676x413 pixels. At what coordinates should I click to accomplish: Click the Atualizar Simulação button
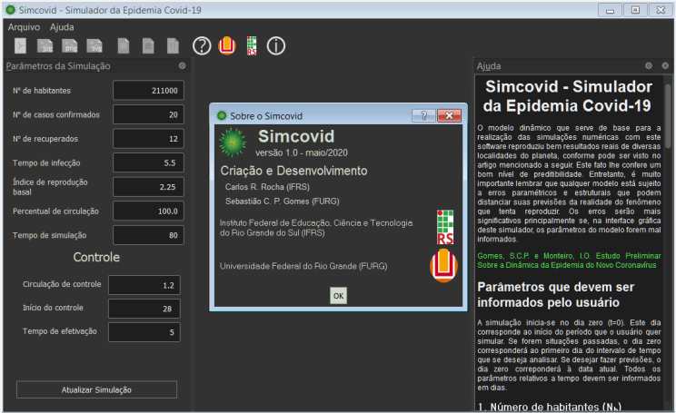96,389
